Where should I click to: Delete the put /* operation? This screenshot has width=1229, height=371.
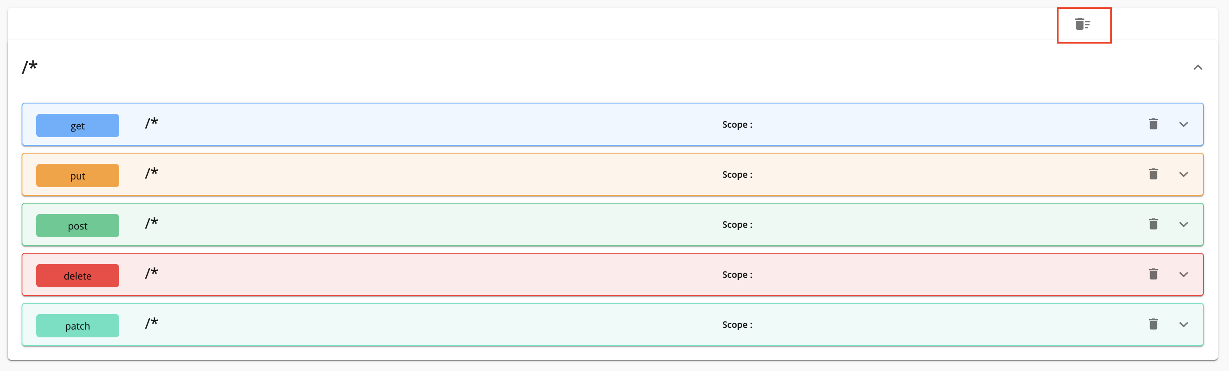click(1153, 174)
